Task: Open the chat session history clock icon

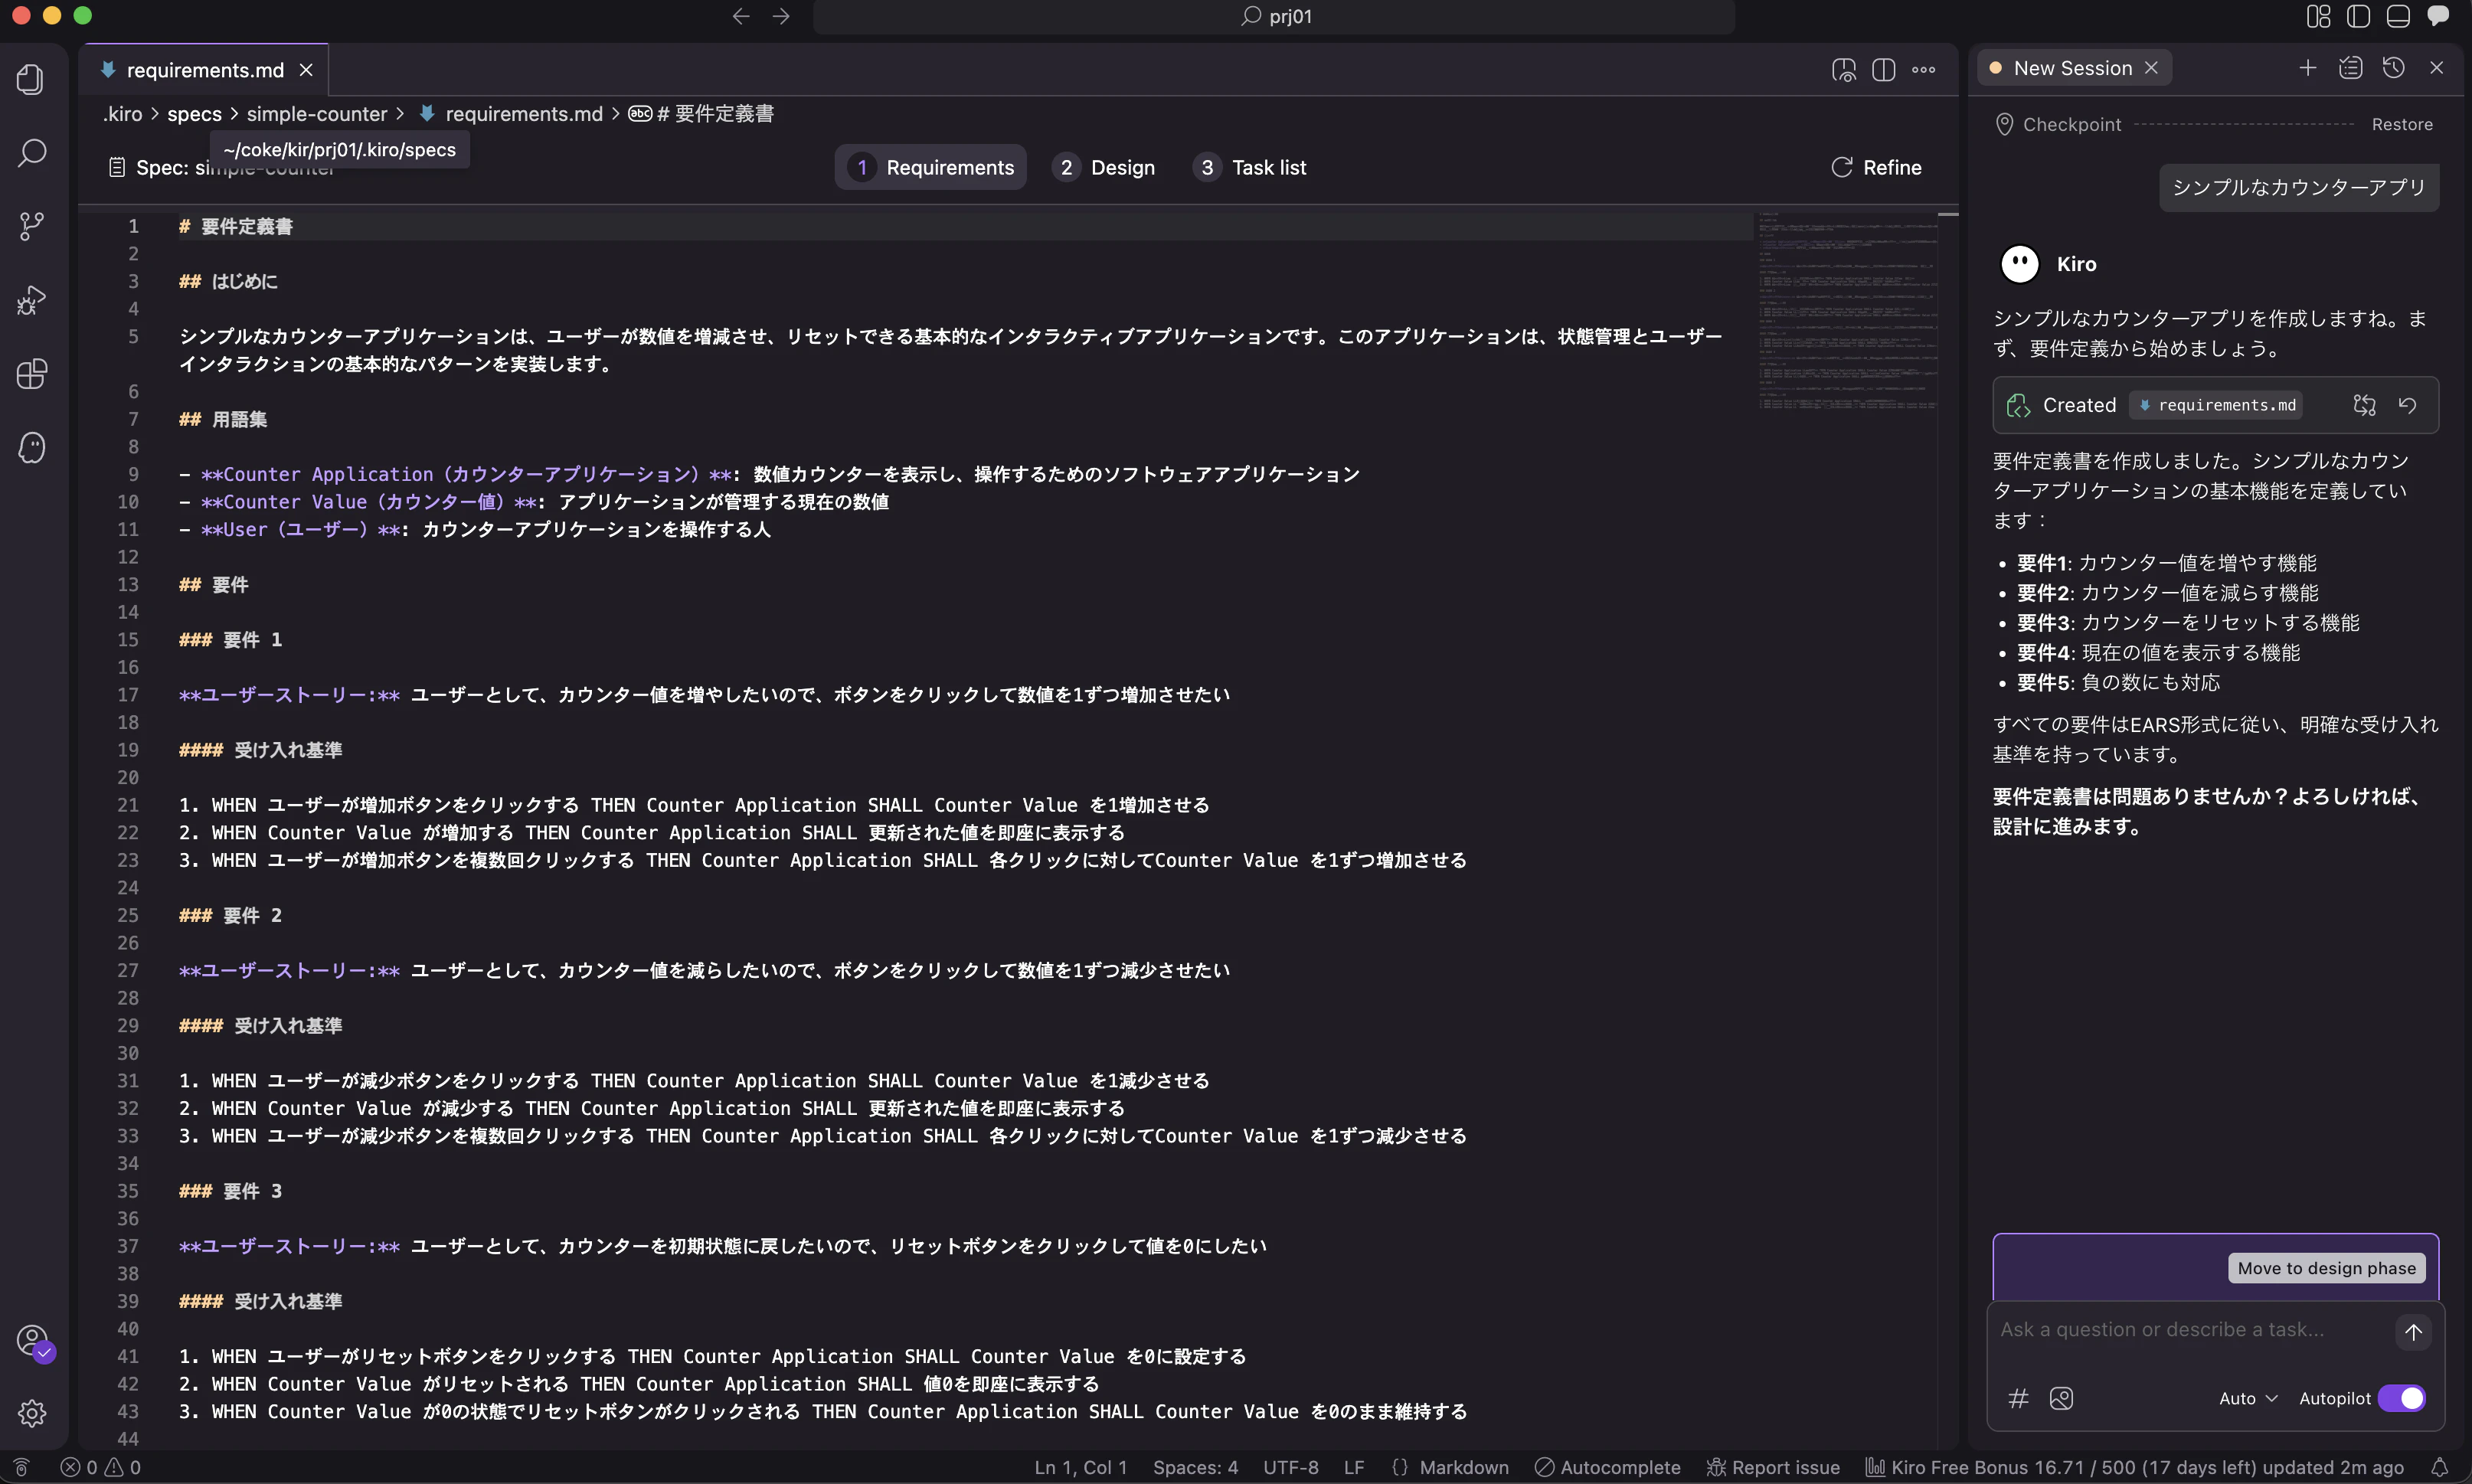Action: 2393,68
